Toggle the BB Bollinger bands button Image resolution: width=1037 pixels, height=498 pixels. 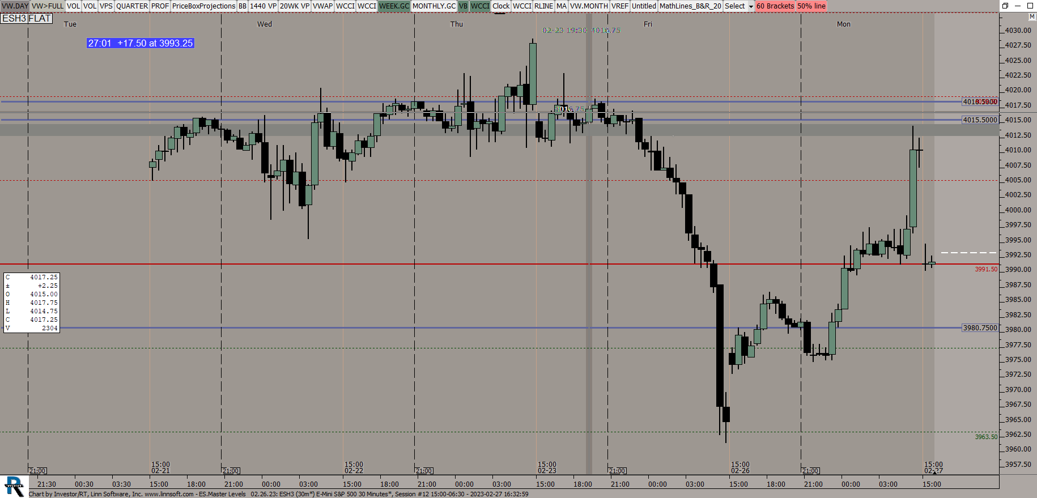243,6
